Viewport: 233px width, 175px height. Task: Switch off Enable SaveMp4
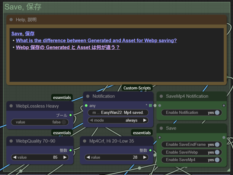coord(217,160)
